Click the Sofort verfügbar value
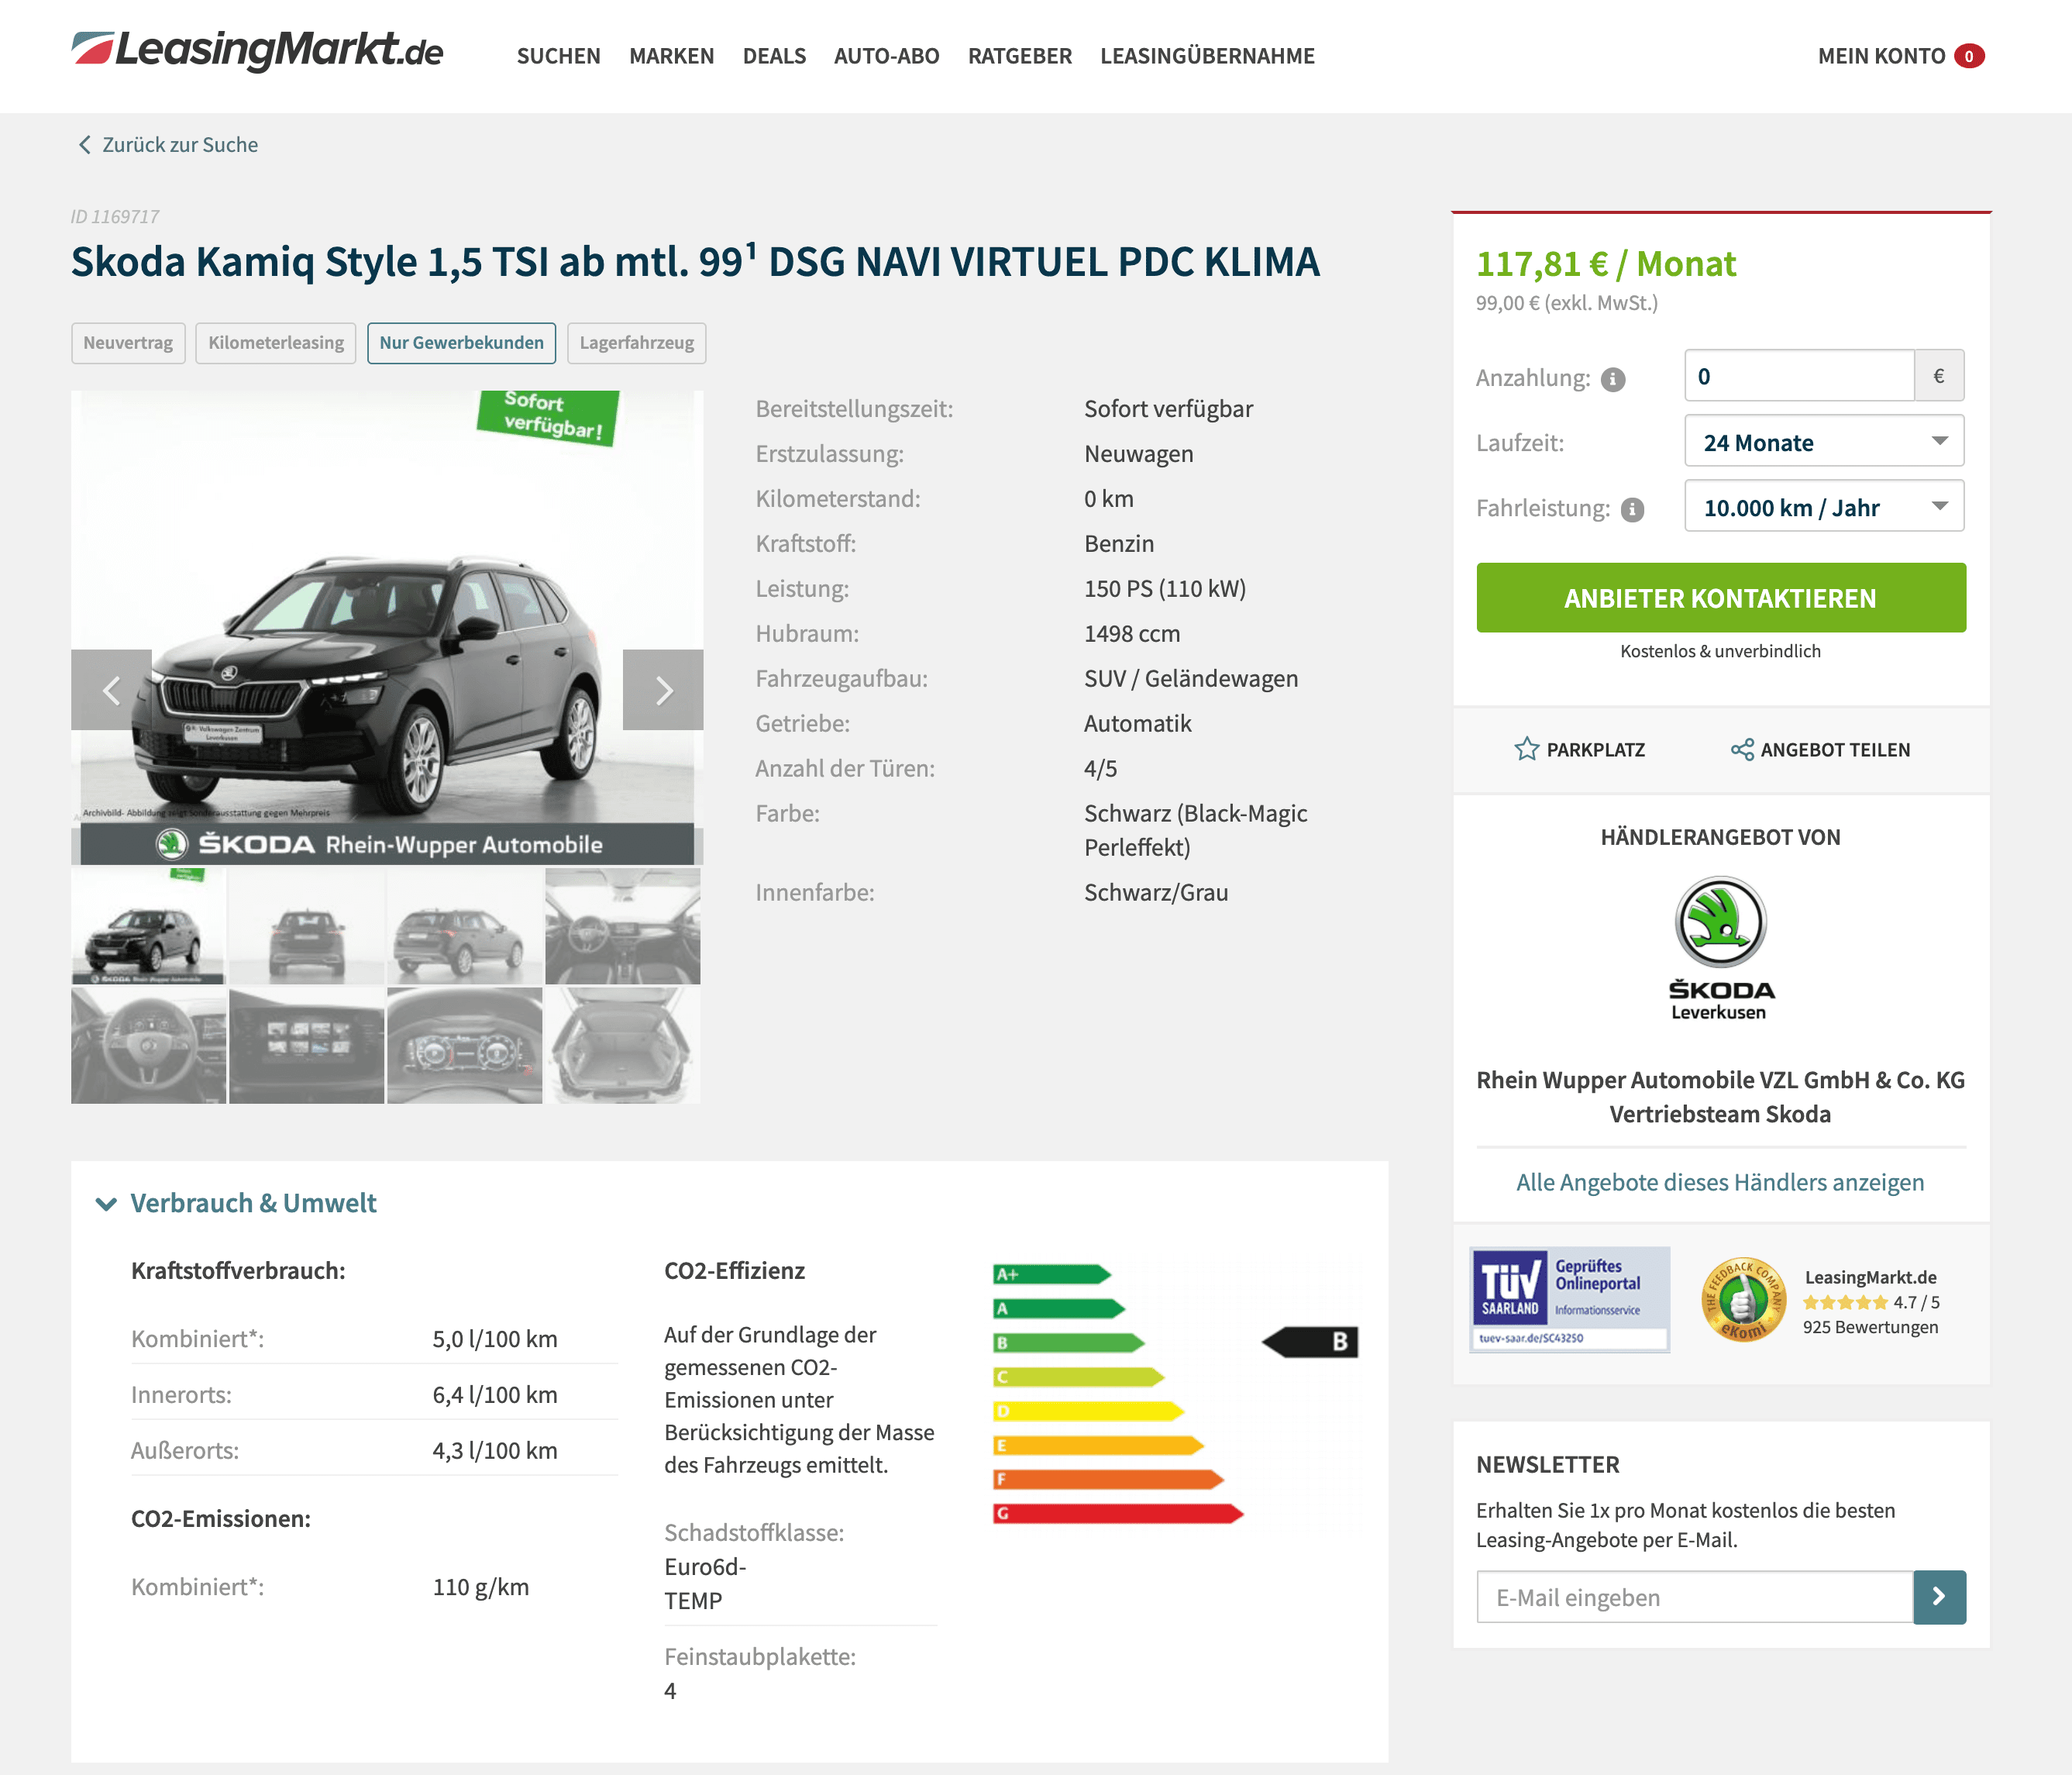Viewport: 2072px width, 1775px height. point(1168,409)
